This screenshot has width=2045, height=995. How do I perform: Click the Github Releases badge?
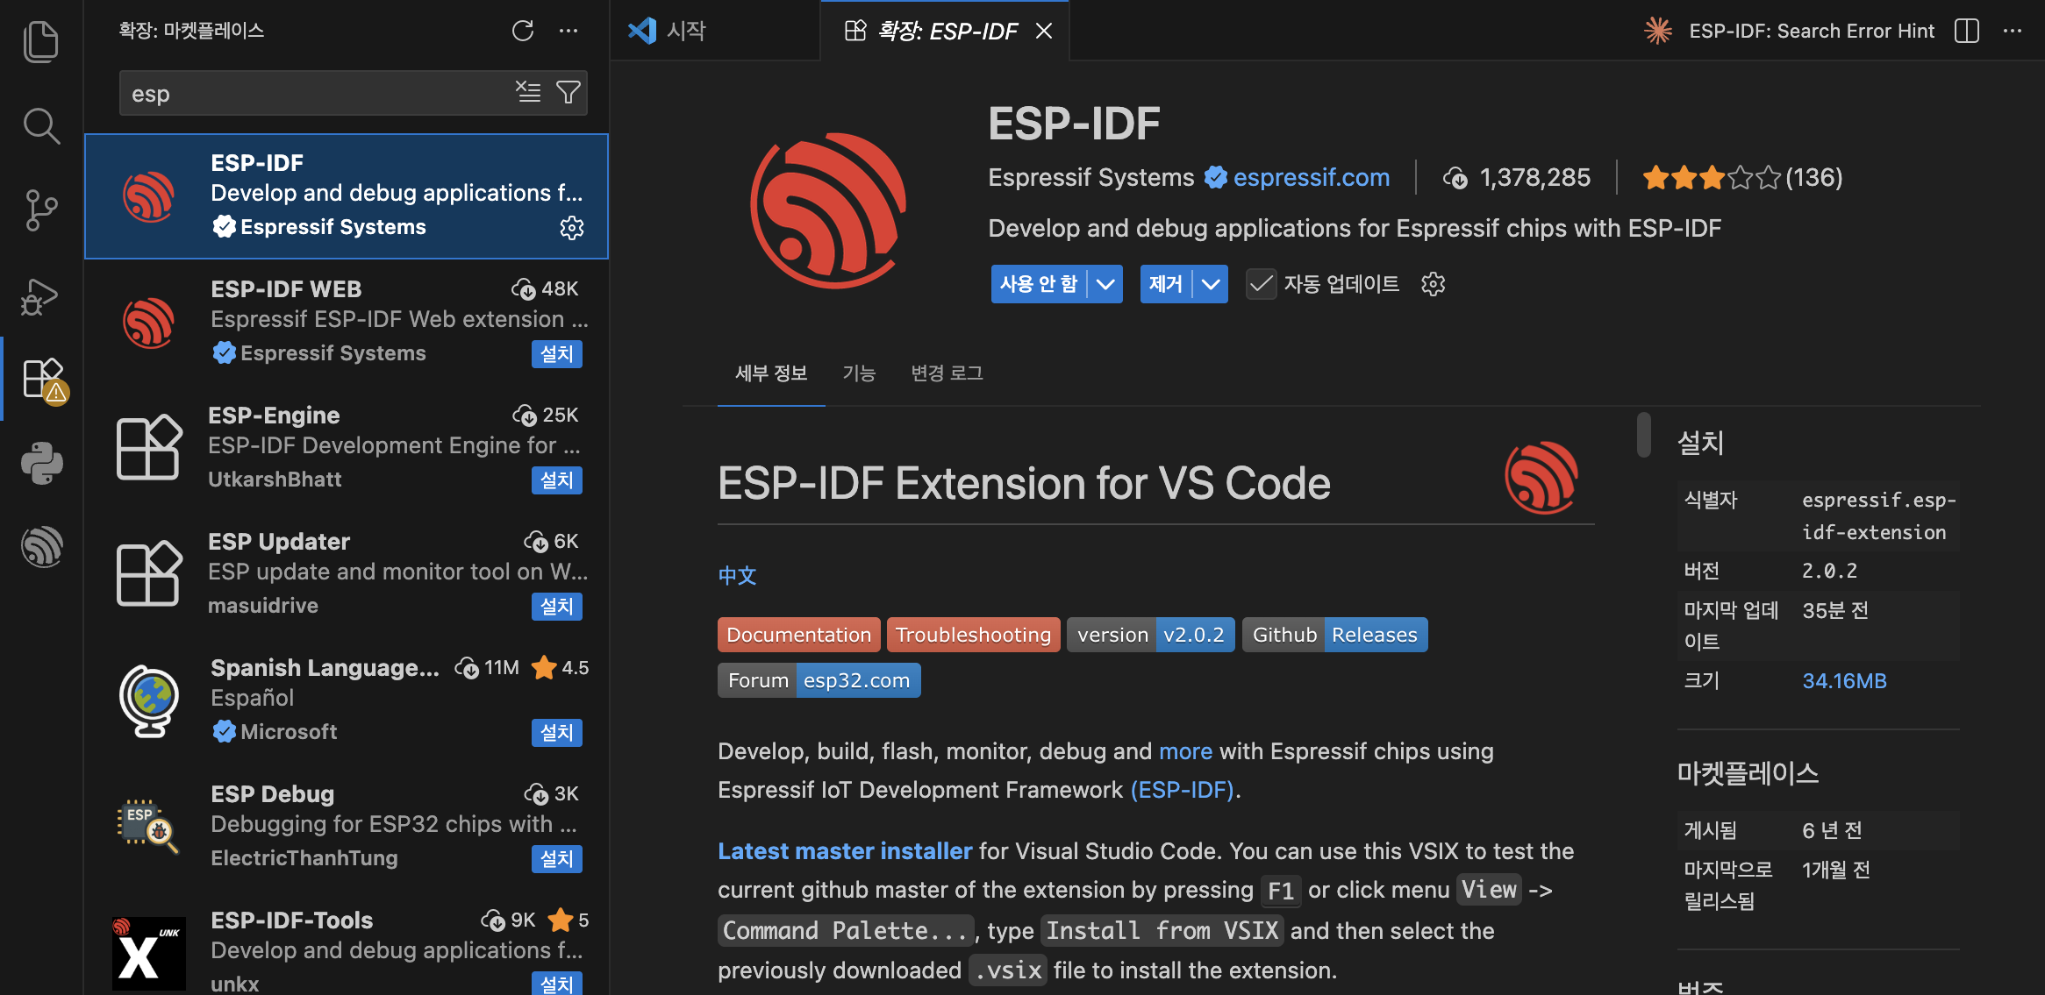click(x=1334, y=635)
